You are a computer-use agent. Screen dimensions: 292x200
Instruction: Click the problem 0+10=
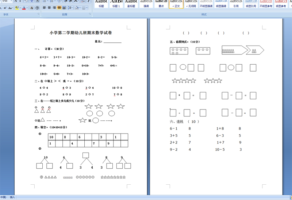[x=85, y=66]
